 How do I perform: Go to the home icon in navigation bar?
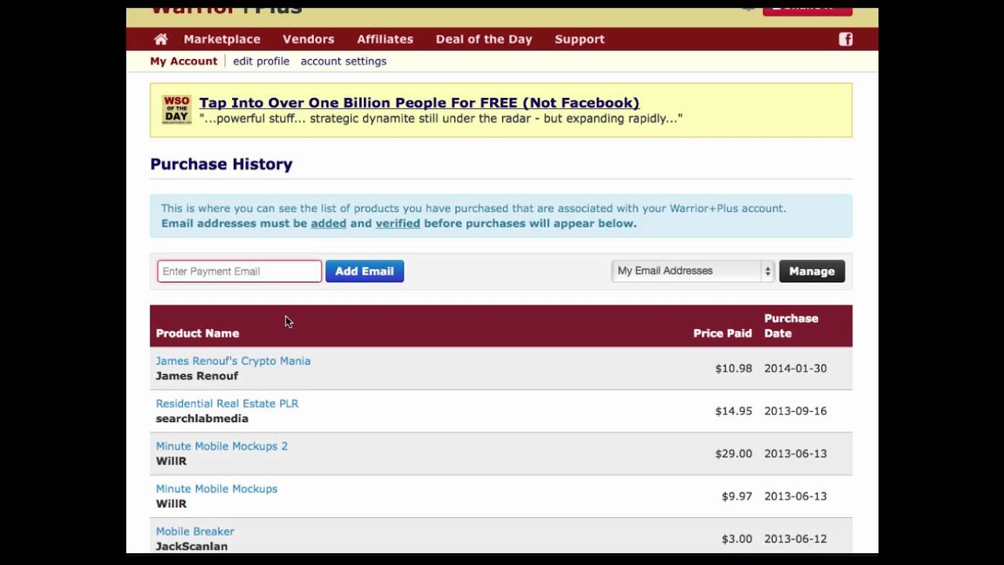tap(161, 39)
